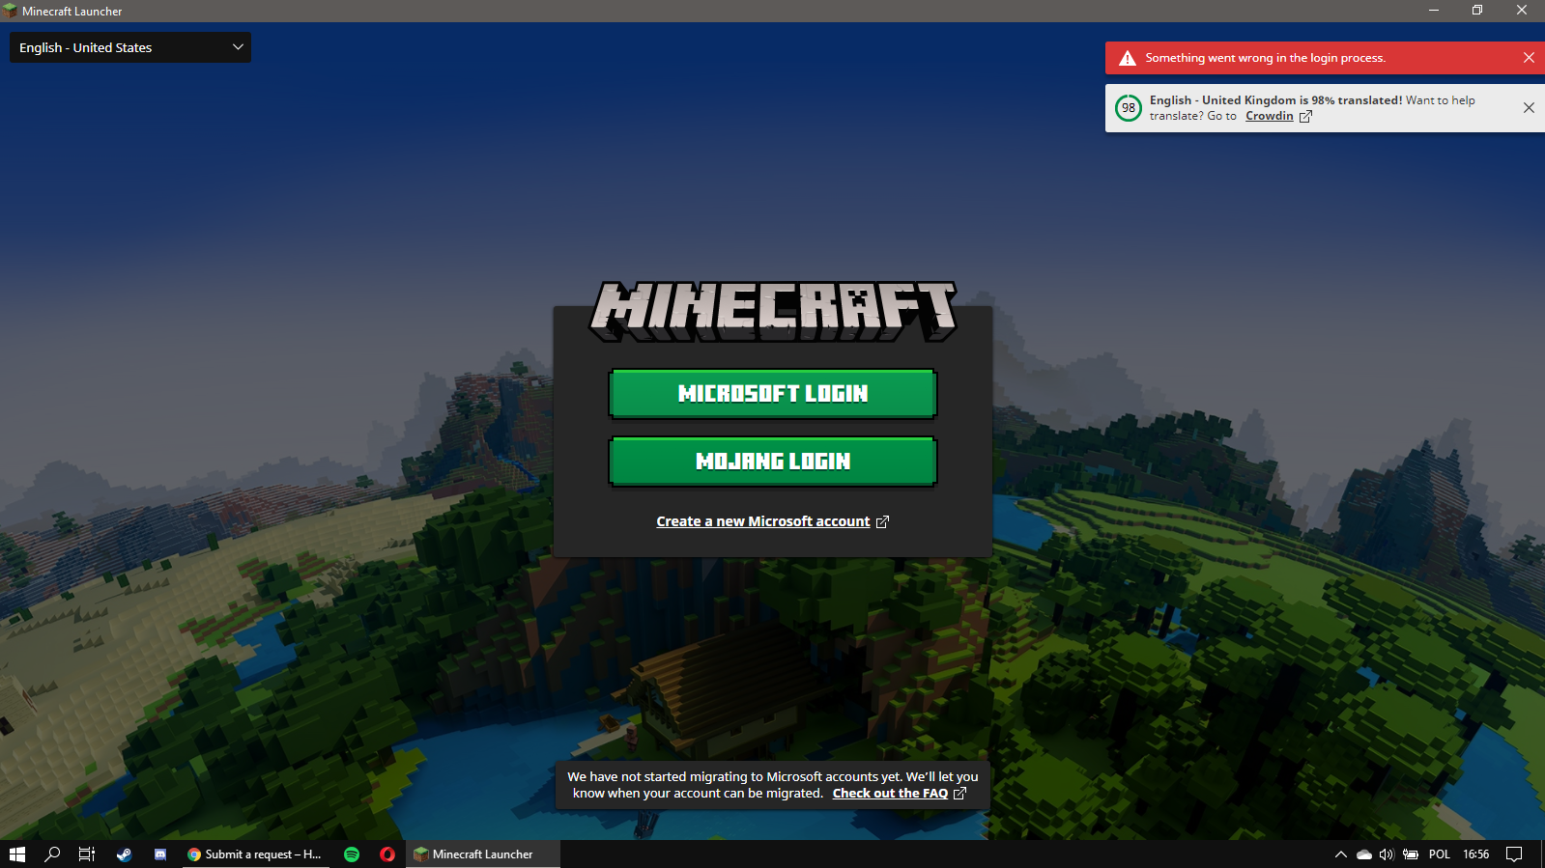Screen dimensions: 1545x868
Task: Show hidden system tray icons
Action: tap(1341, 854)
